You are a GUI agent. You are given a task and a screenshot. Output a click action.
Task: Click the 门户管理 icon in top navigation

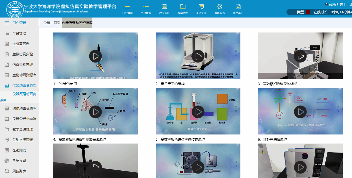tap(127, 7)
